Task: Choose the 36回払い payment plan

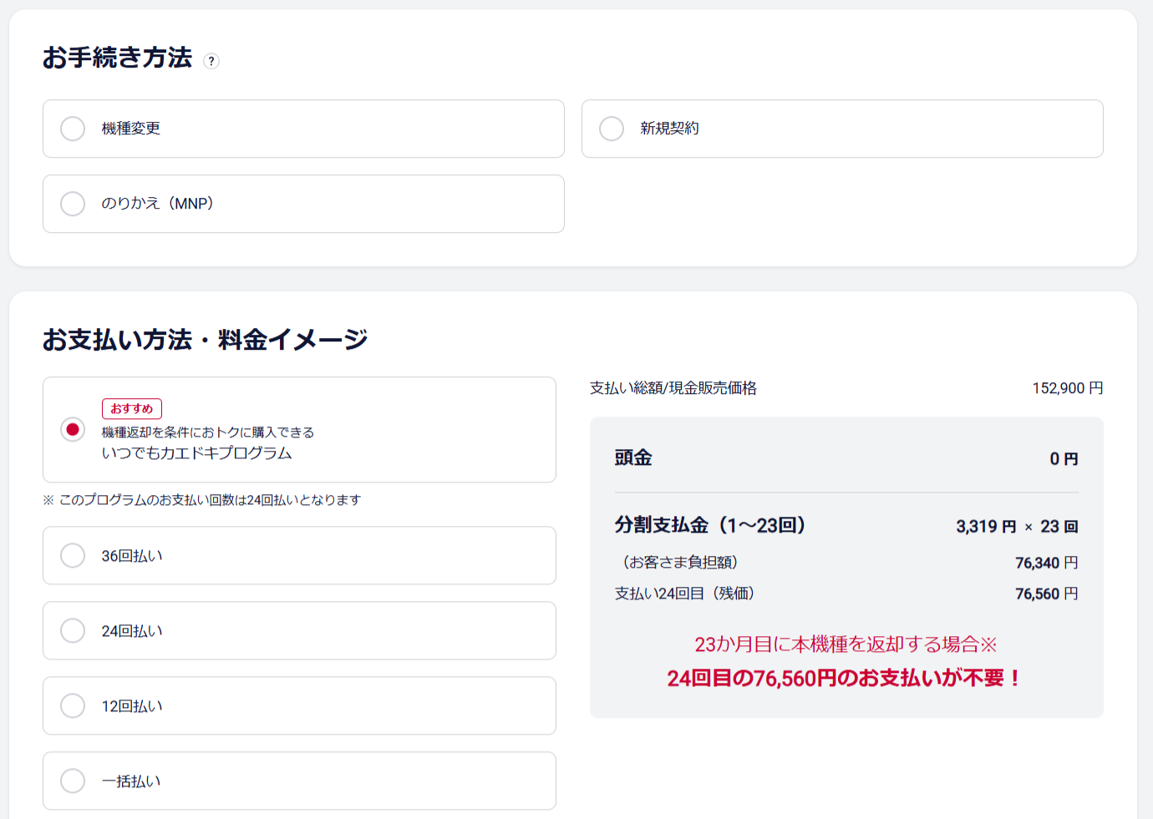Action: click(73, 555)
